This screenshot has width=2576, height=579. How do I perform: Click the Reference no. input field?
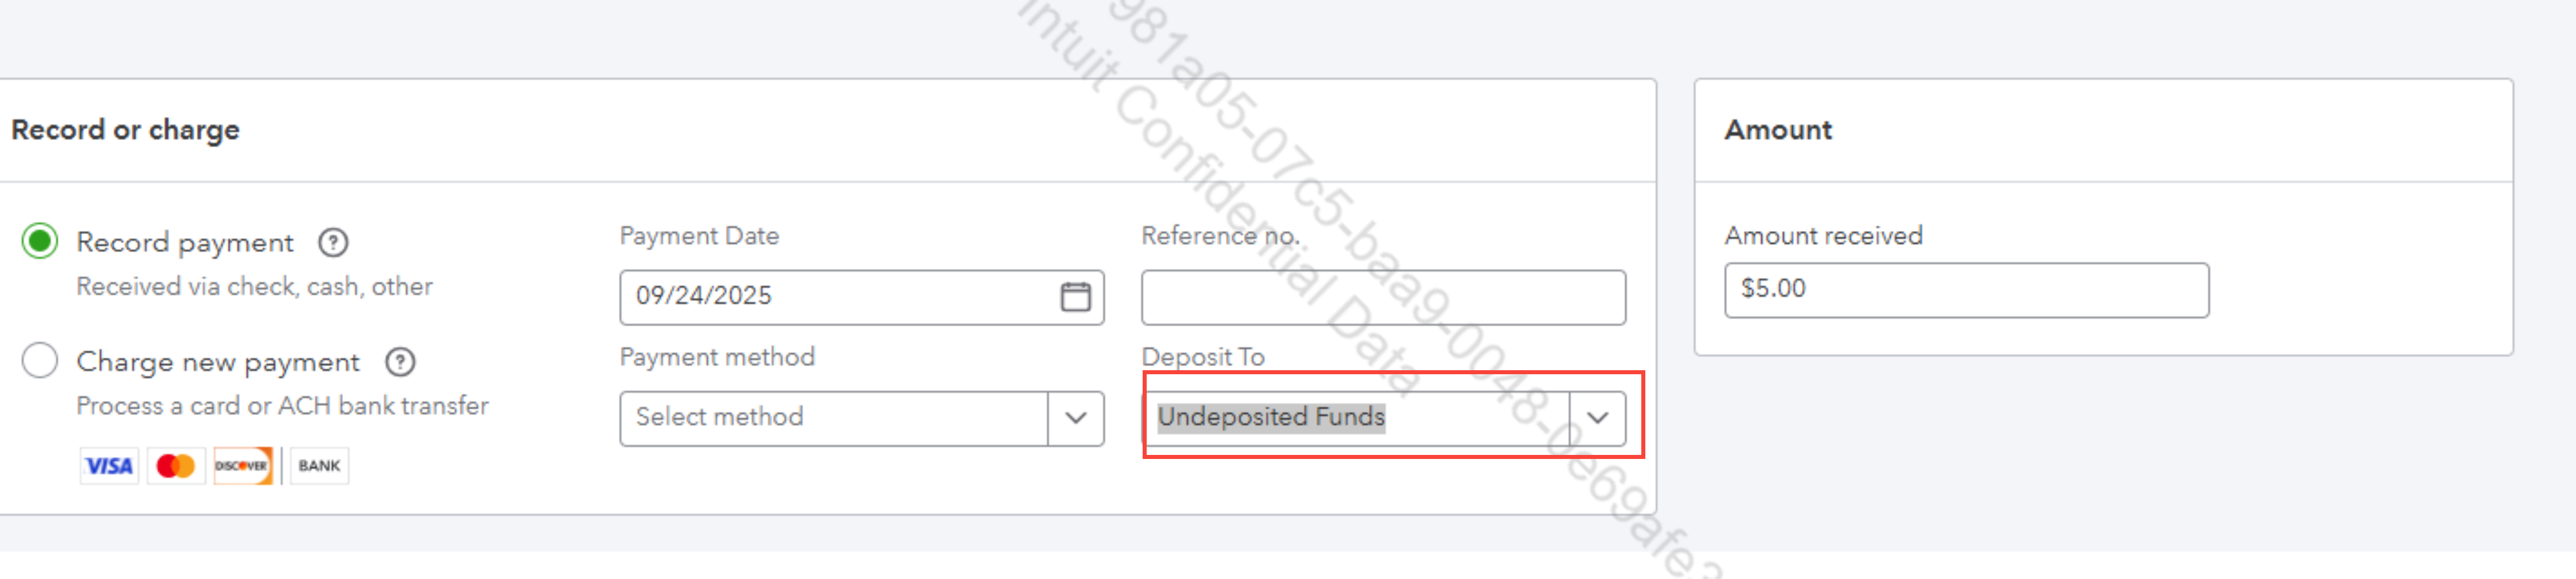[1383, 297]
